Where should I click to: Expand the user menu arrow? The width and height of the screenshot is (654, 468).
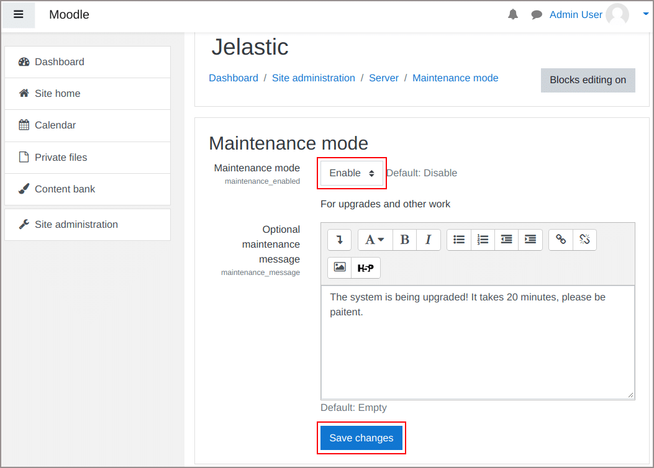pos(645,14)
